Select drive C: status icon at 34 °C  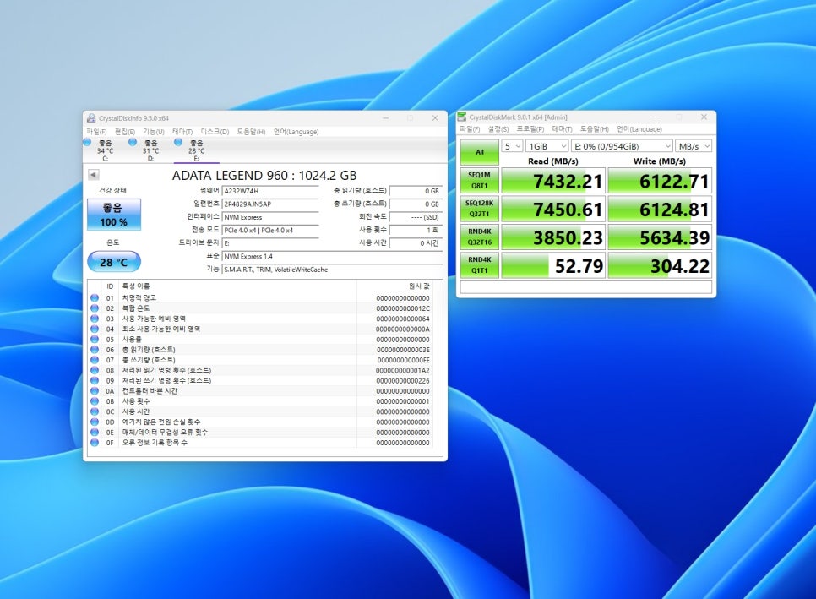coord(88,143)
